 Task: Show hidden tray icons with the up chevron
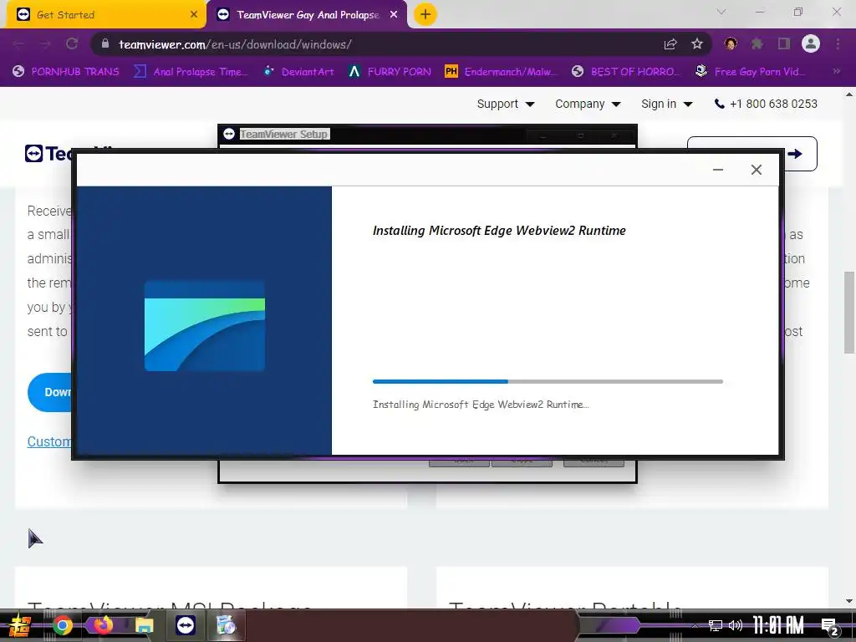tap(695, 625)
